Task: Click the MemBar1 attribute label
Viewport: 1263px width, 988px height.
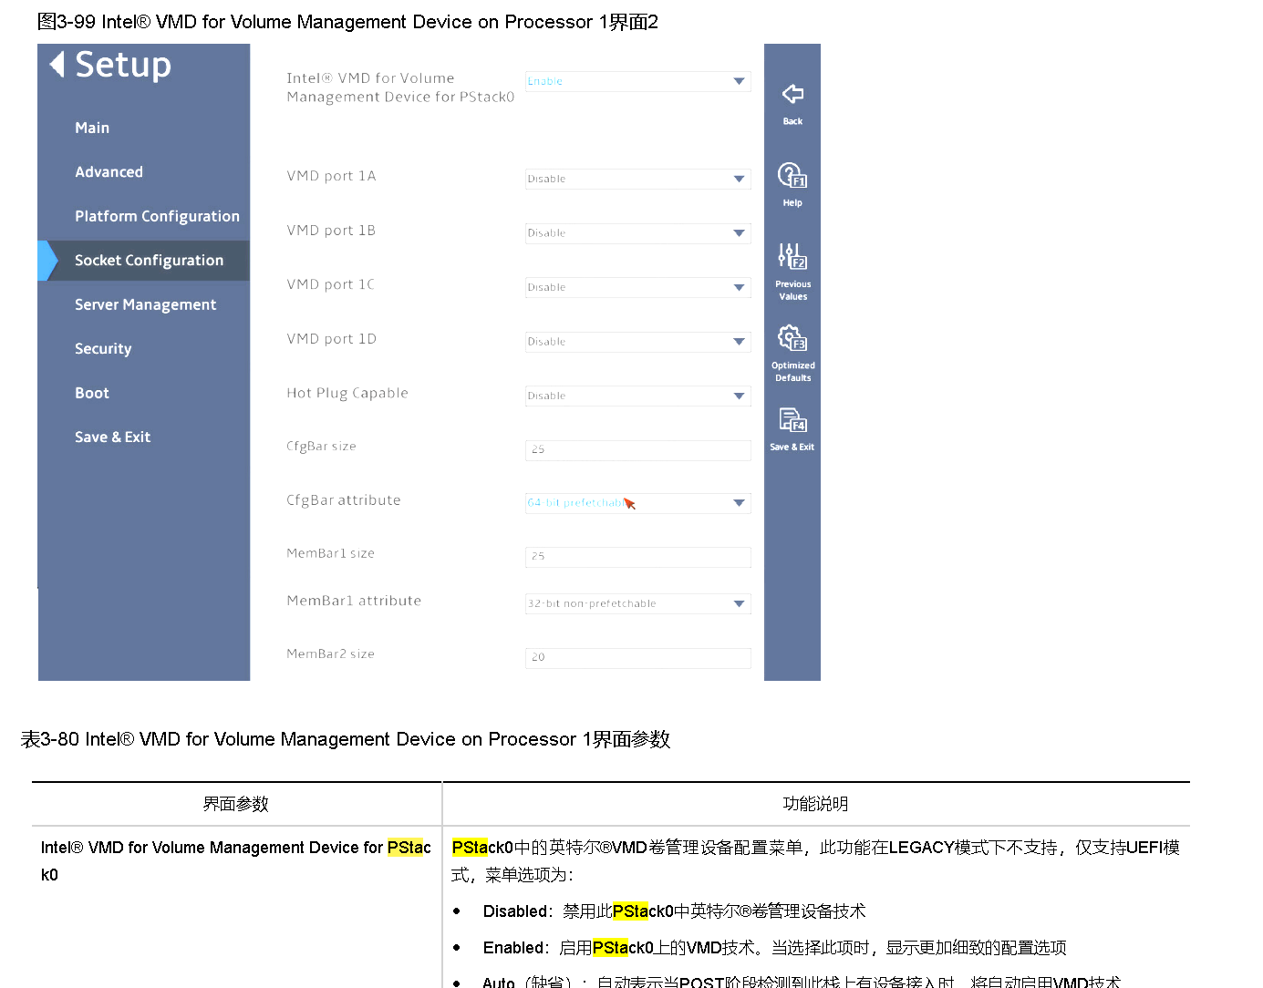Action: pyautogui.click(x=354, y=601)
